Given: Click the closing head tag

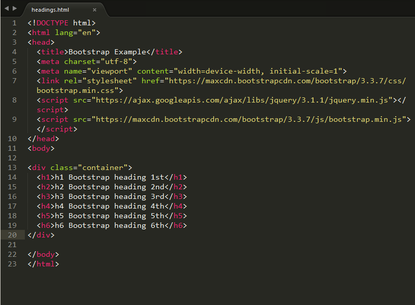Looking at the screenshot, I should (x=44, y=139).
